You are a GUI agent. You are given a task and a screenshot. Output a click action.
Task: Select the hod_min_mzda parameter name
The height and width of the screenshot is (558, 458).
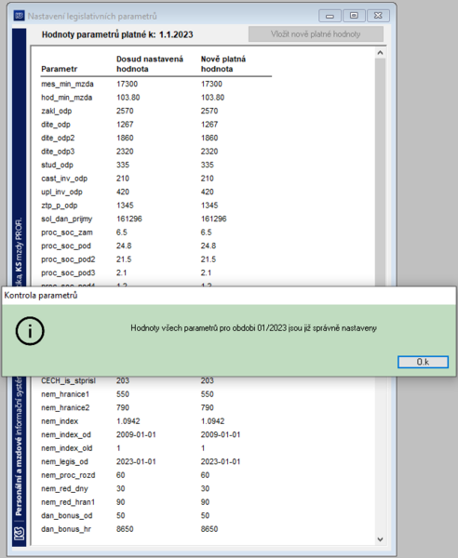[67, 98]
